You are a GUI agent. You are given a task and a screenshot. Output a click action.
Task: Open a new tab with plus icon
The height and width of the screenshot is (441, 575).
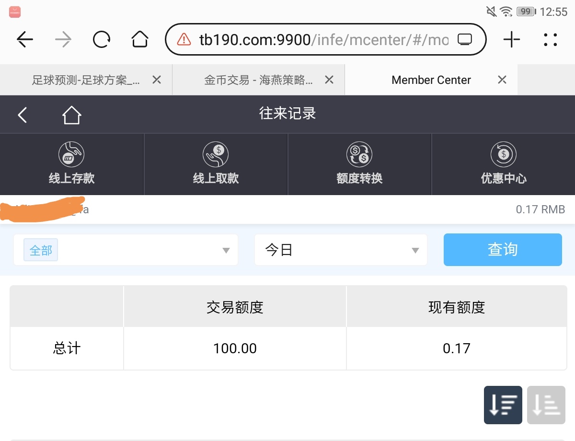pos(511,39)
